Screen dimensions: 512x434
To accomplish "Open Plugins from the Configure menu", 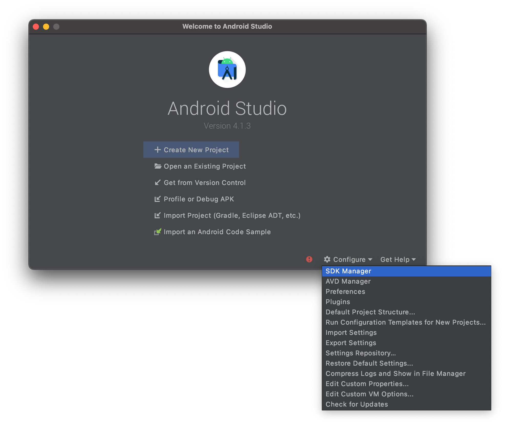I will click(x=338, y=302).
